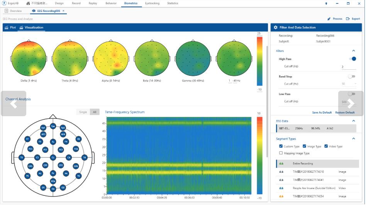The image size is (366, 207).
Task: Select the Fp1 electrode channel
Action: pos(43,127)
